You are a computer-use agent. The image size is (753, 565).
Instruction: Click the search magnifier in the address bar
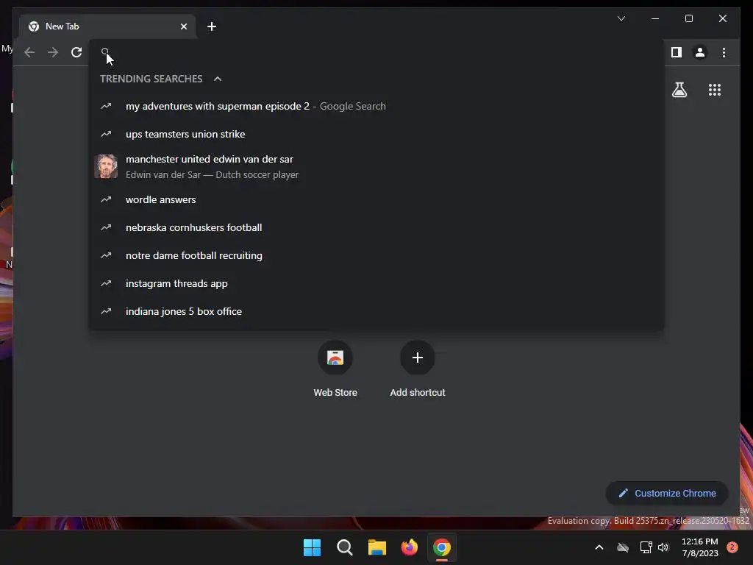(x=105, y=52)
